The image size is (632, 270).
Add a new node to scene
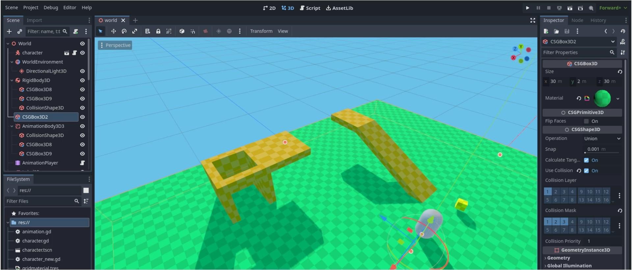tap(9, 32)
